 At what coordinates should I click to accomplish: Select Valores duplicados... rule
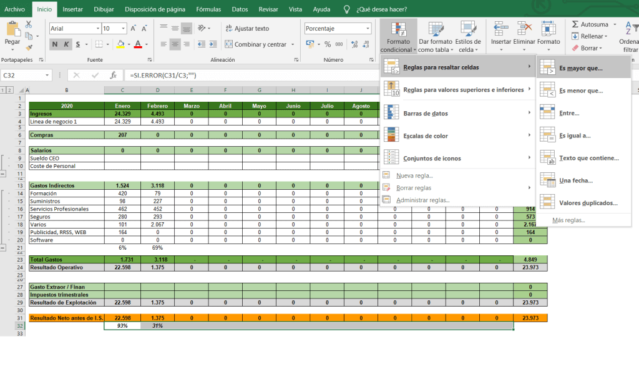pos(584,203)
